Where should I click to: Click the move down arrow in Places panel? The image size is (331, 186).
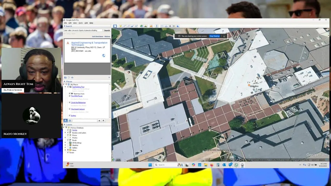(x=103, y=121)
